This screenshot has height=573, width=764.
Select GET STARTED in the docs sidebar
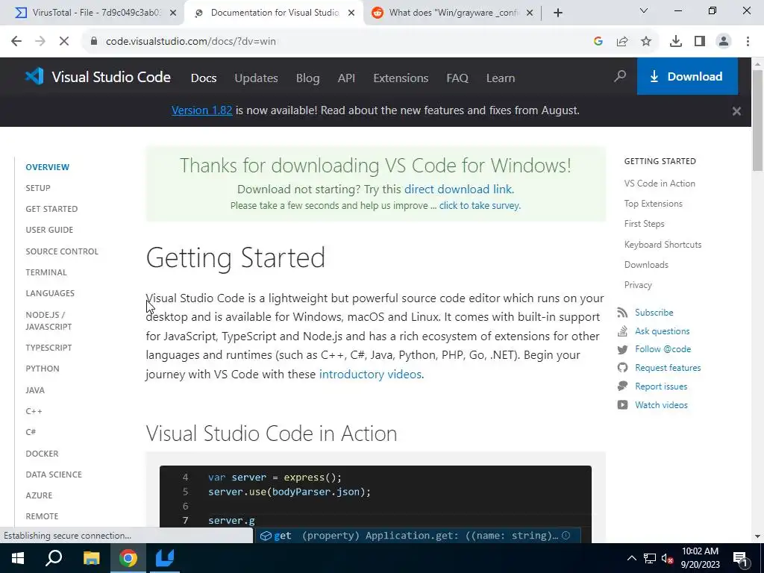(51, 209)
